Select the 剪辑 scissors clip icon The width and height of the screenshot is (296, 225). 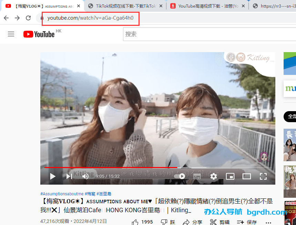click(214, 221)
